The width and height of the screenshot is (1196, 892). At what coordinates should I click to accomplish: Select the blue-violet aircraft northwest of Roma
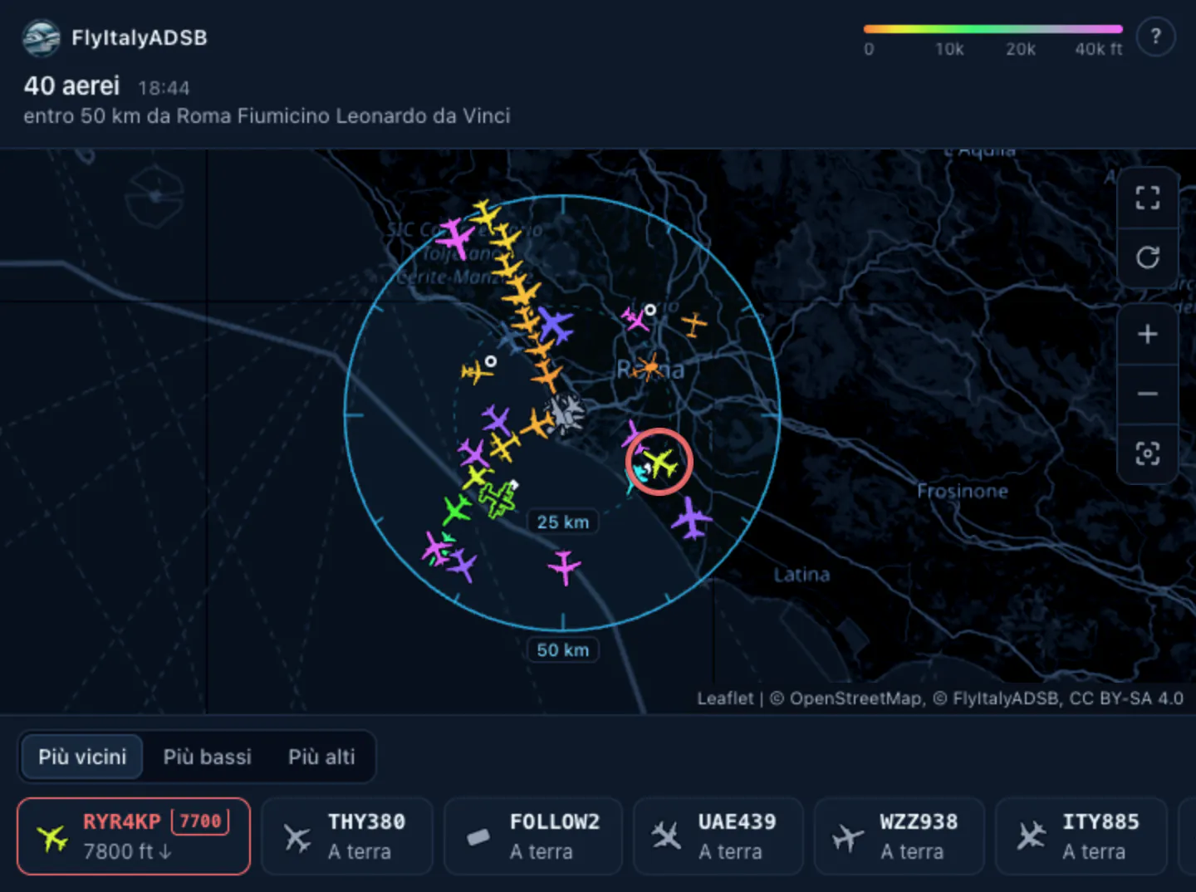[554, 326]
